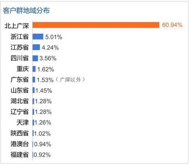Viewport: 189px width, 165px height.
Task: Click the chart title 客户群地域分布
Action: [x=26, y=11]
